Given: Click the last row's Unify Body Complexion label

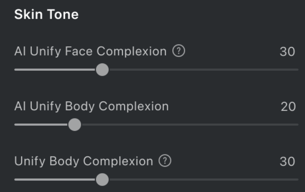Looking at the screenshot, I should tap(84, 162).
